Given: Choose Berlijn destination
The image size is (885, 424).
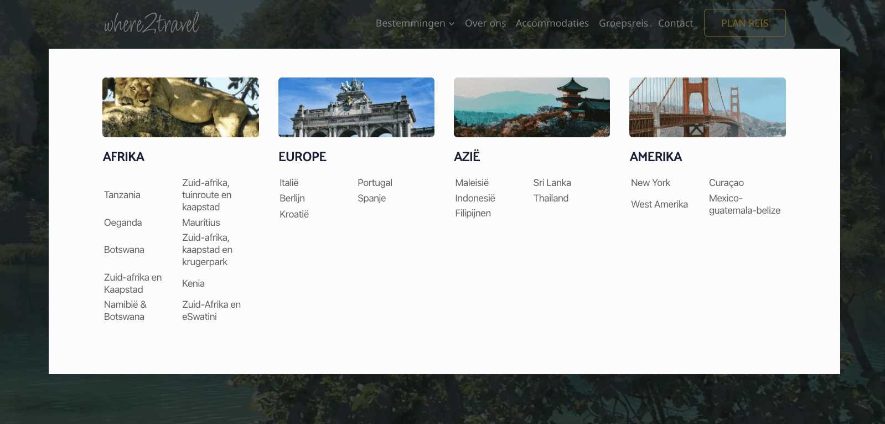Looking at the screenshot, I should coord(292,198).
